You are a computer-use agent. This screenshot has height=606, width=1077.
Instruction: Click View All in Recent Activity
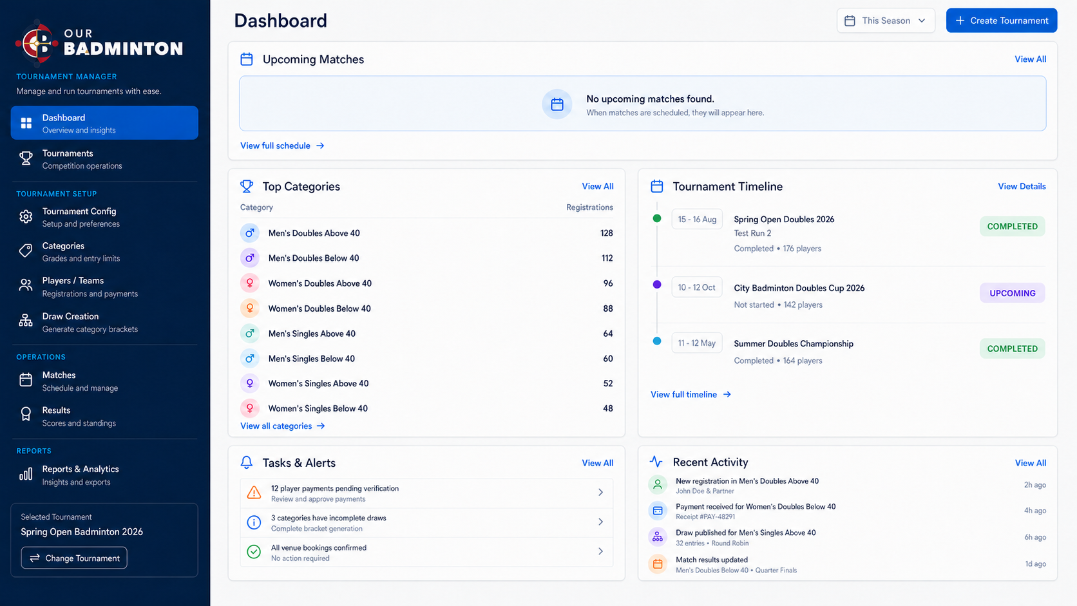pos(1030,463)
